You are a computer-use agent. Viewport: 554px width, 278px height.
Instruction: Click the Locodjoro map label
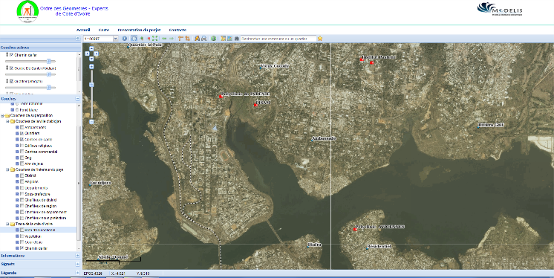pos(100,183)
